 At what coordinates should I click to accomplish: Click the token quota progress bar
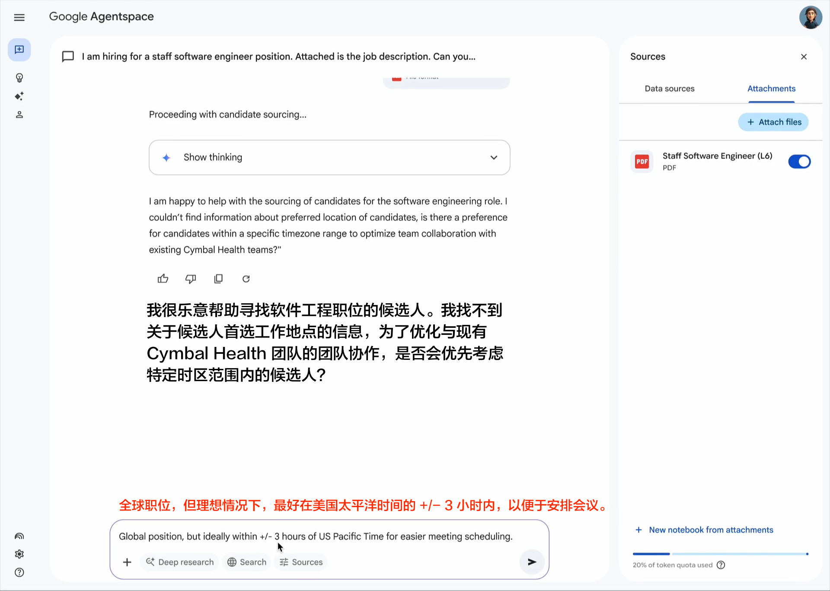pyautogui.click(x=720, y=554)
